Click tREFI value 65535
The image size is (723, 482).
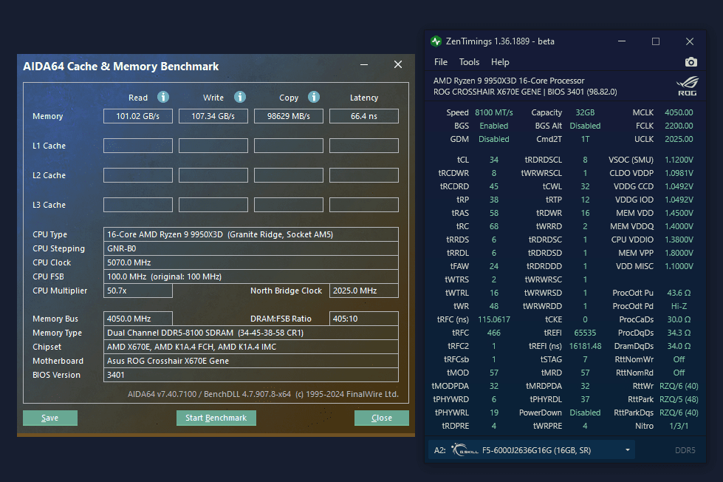click(585, 333)
